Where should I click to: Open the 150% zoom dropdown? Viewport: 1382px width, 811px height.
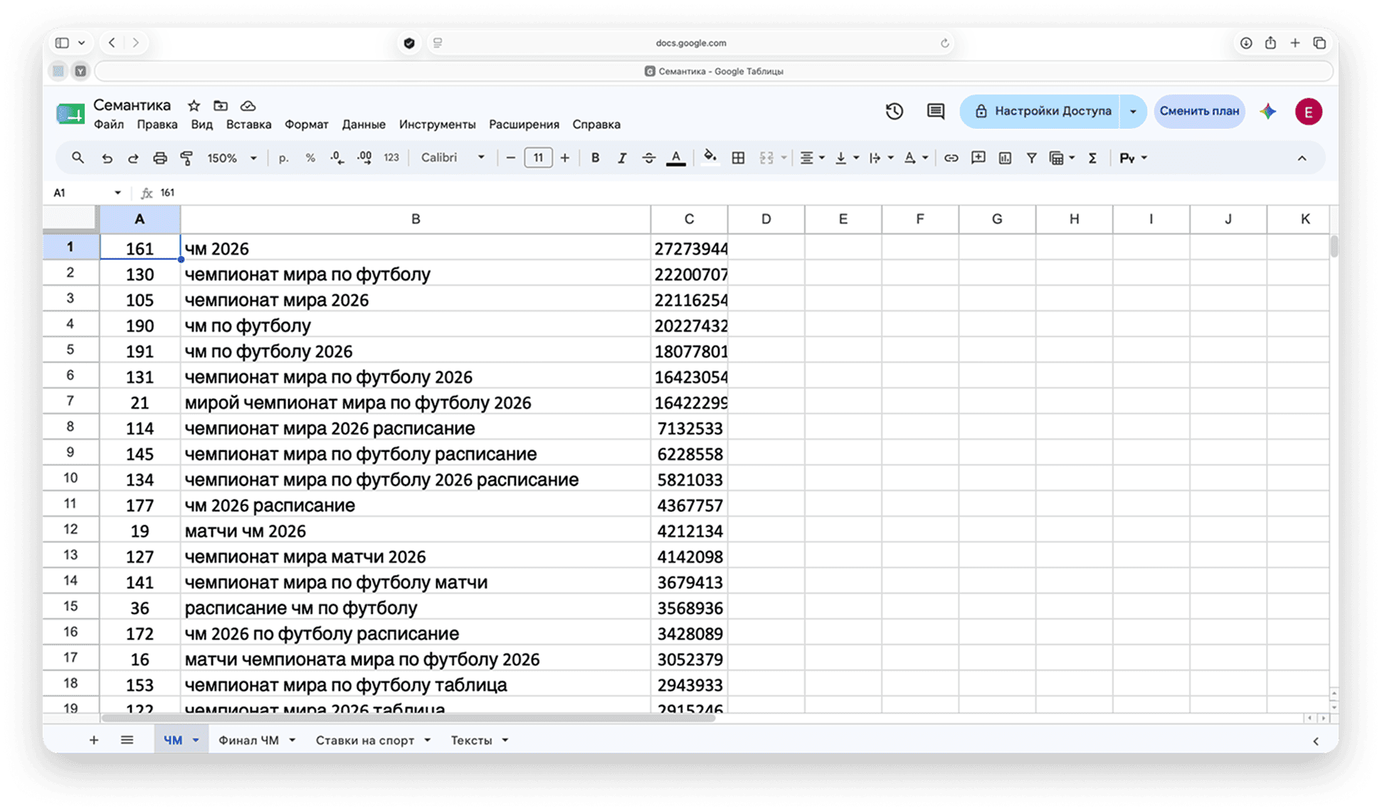coord(232,158)
